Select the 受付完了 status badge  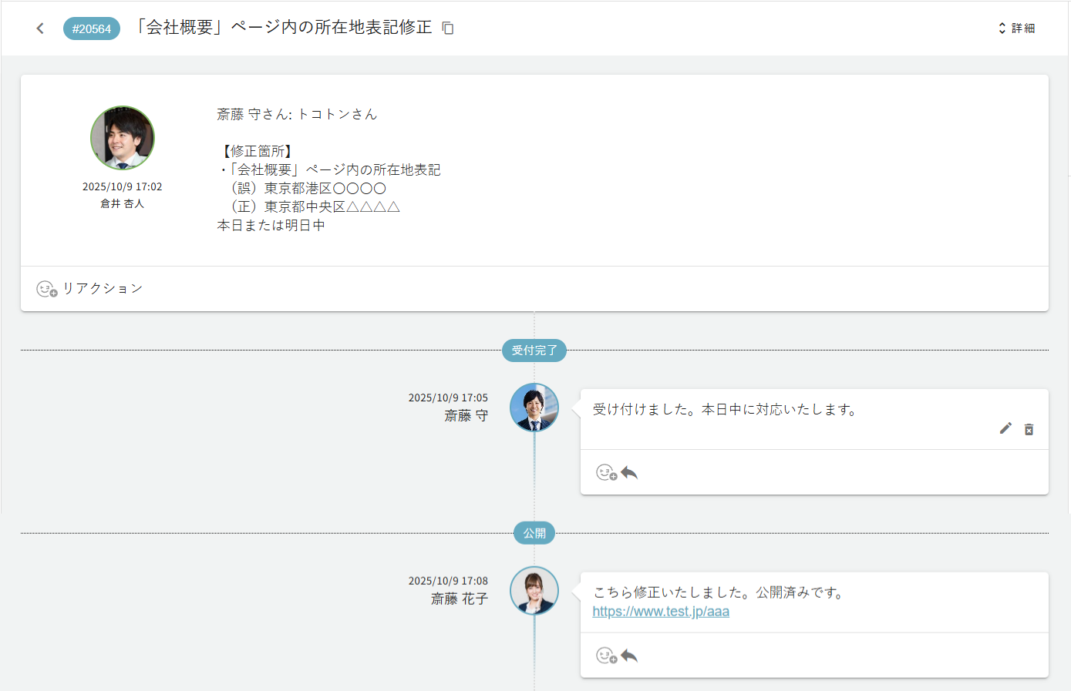pyautogui.click(x=534, y=351)
